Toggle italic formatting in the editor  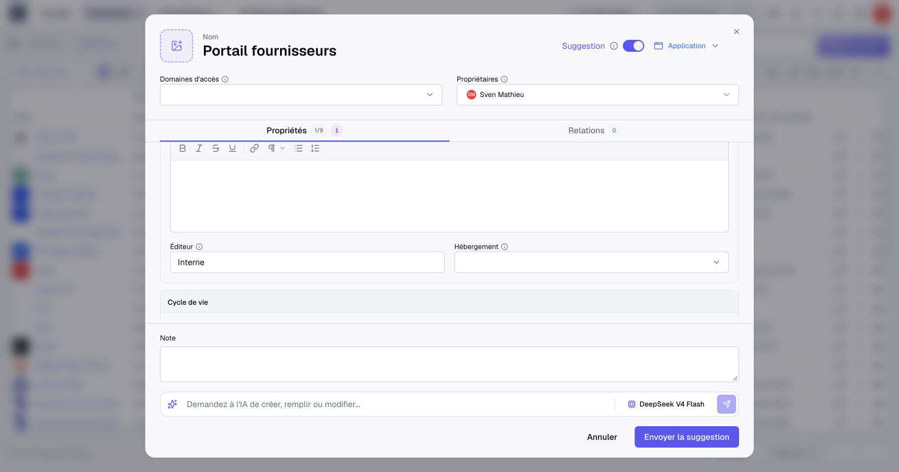(x=199, y=148)
